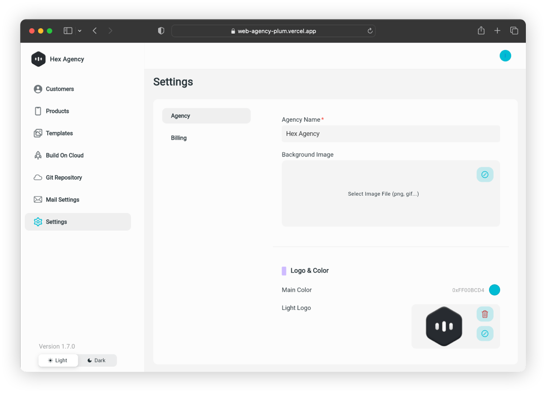Click the Select Image File upload area

pos(383,194)
